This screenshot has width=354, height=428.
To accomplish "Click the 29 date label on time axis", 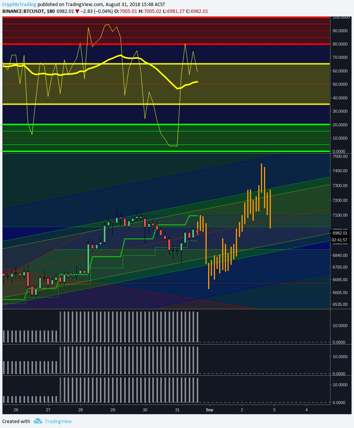I will tap(113, 410).
